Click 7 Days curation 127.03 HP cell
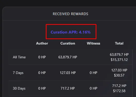The width and height of the screenshot is (136, 97). tap(68, 73)
